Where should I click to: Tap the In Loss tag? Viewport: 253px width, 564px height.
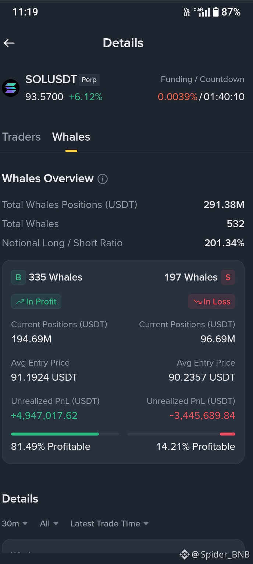212,302
